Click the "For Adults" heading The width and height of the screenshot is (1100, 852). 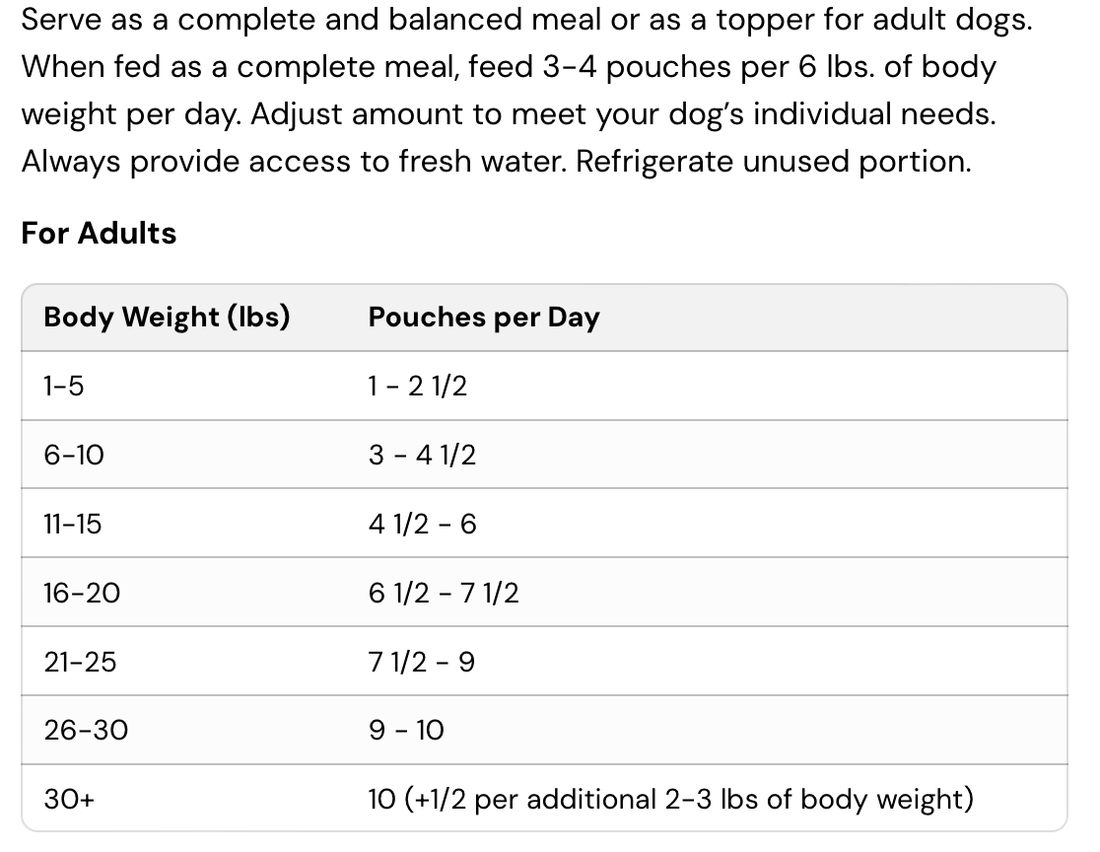tap(99, 234)
